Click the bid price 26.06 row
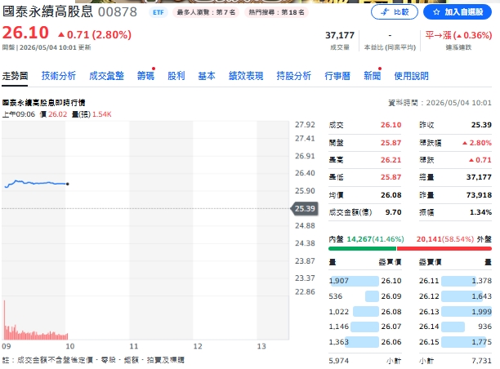 pyautogui.click(x=365, y=342)
